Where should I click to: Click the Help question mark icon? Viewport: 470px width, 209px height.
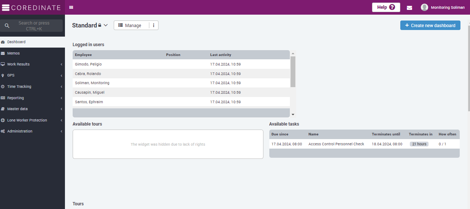[392, 7]
